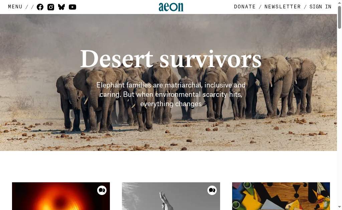Viewport: 342px width, 210px height.
Task: Open the black hole image thumbnail
Action: click(x=61, y=196)
